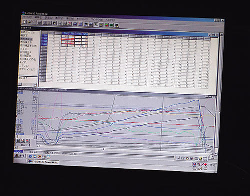Click the legend list scroll down arrow

(x=35, y=137)
